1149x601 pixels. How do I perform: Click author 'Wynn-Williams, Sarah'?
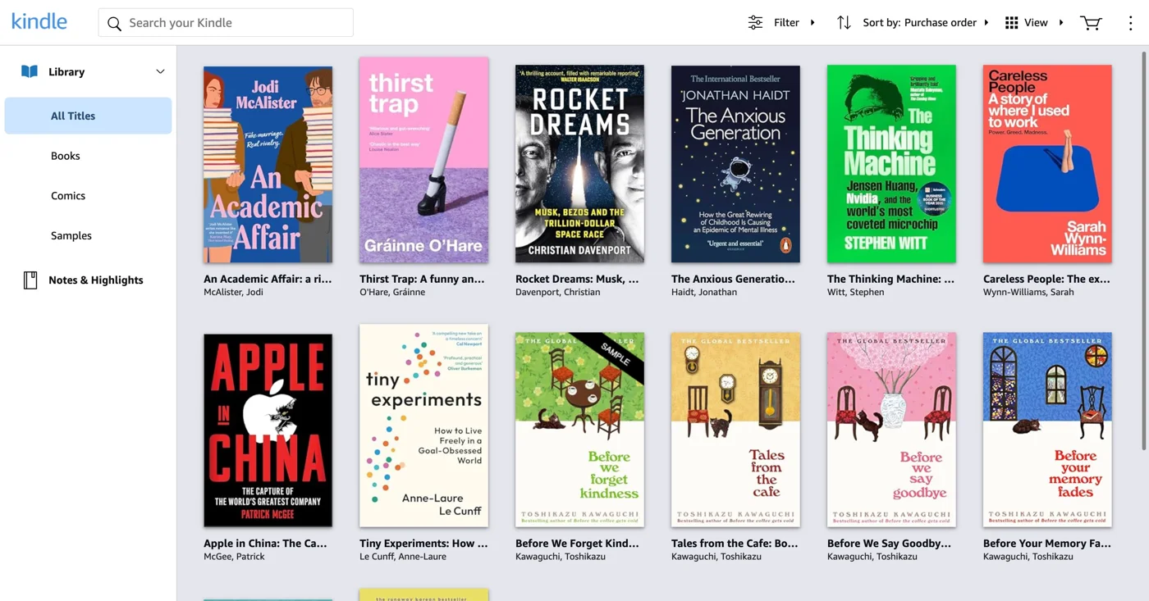tap(1028, 292)
